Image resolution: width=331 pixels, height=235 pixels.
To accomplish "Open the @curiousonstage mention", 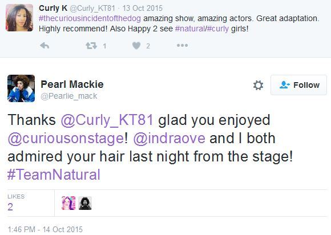I will click(x=66, y=139).
